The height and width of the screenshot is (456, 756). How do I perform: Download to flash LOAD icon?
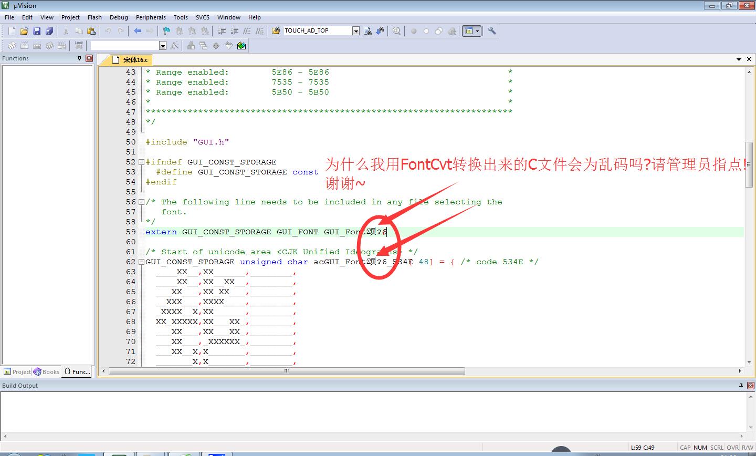79,46
